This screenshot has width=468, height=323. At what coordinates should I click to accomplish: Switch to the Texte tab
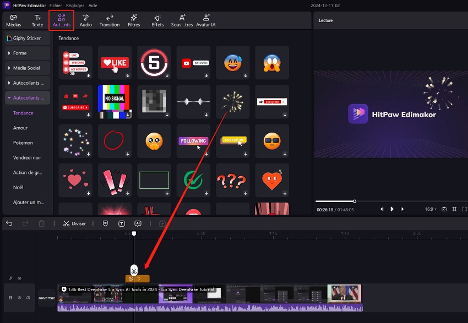37,20
